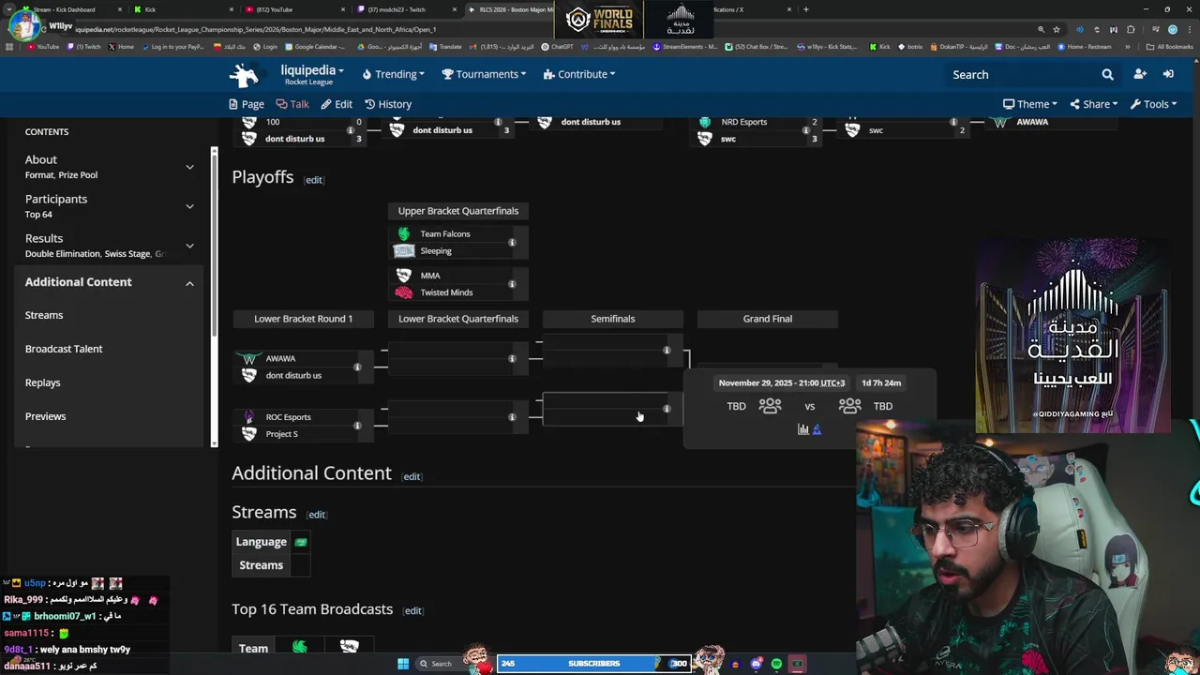Open the Tournaments menu
Screen dimensions: 1200x675
[484, 74]
